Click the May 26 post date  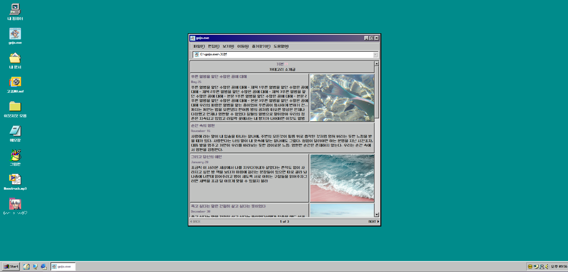[x=196, y=82]
